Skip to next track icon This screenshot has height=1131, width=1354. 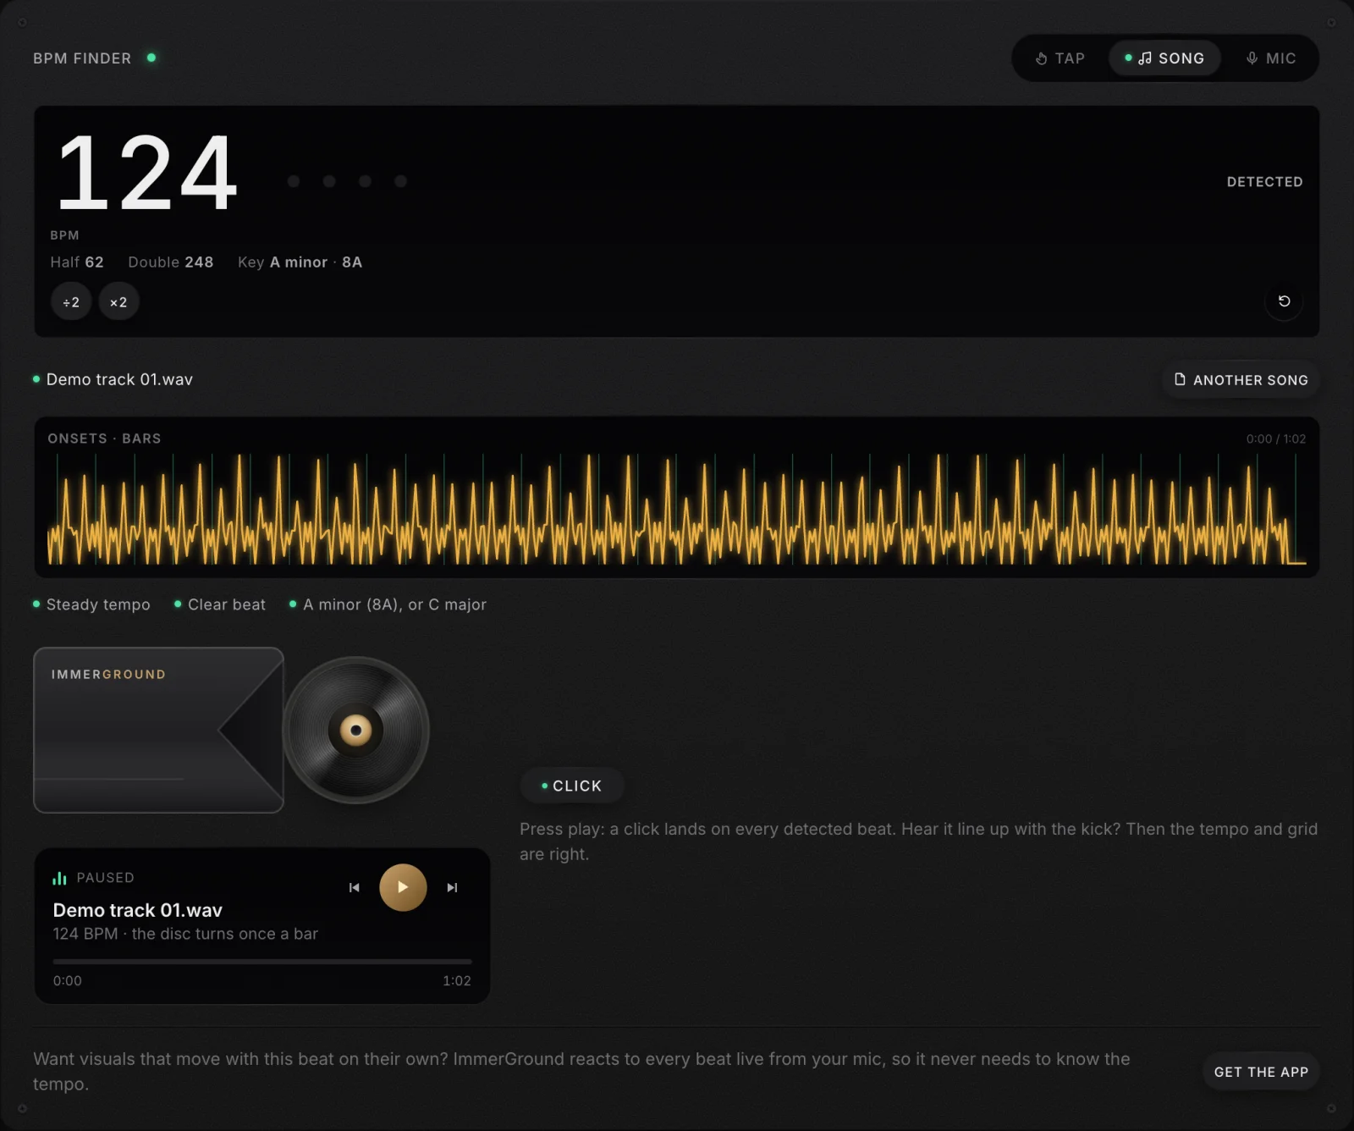coord(452,887)
